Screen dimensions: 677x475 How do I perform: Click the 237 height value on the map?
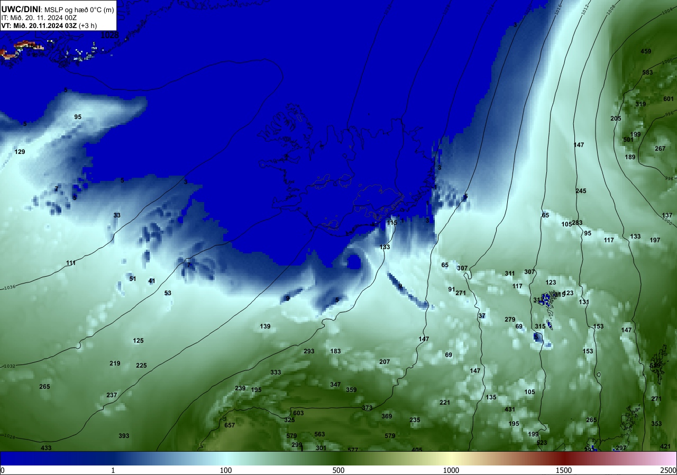(x=112, y=395)
